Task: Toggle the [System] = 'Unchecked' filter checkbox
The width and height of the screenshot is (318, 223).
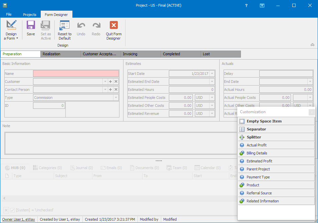Action: 13,210
